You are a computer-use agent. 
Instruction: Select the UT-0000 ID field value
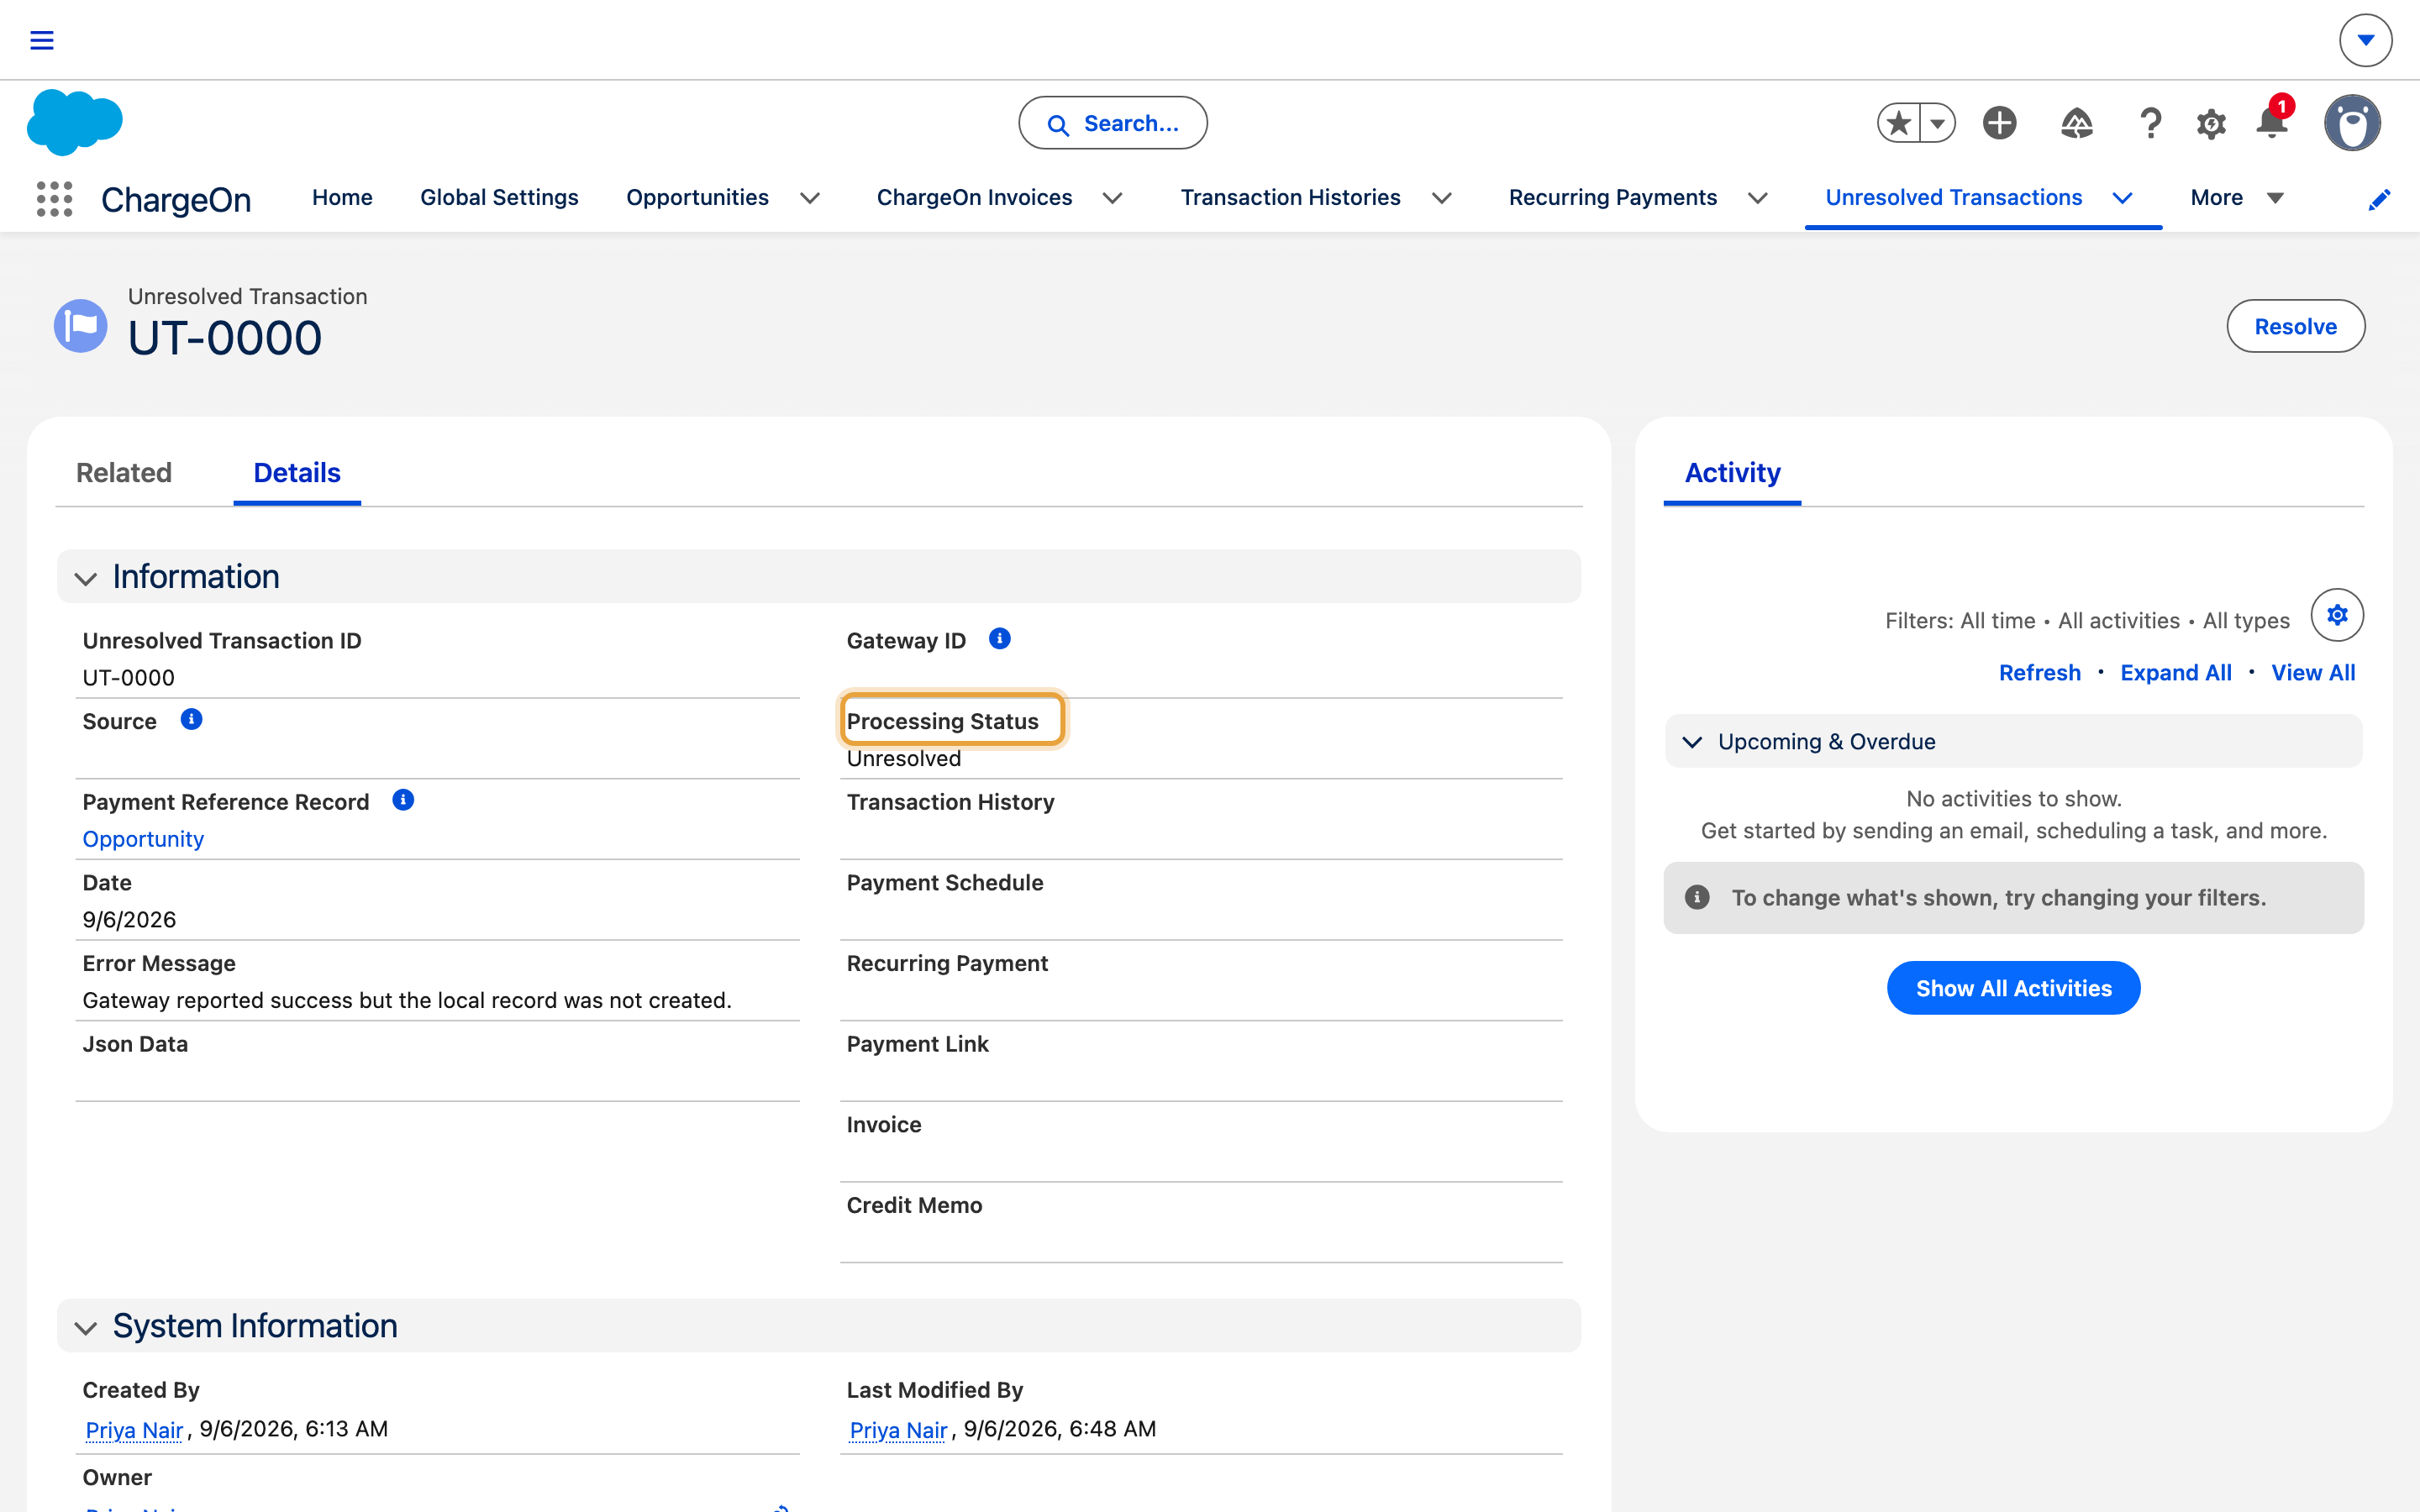coord(128,678)
